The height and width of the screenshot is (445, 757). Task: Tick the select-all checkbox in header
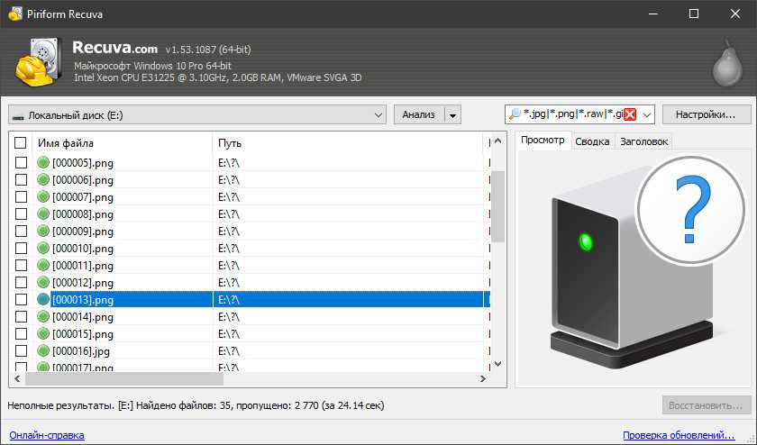21,143
